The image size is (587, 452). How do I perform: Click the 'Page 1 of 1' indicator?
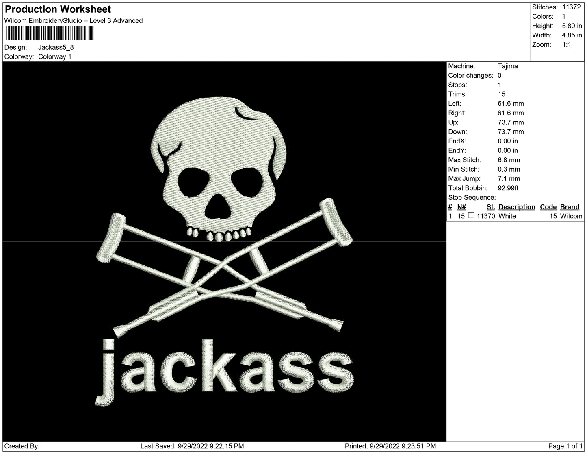coord(565,446)
